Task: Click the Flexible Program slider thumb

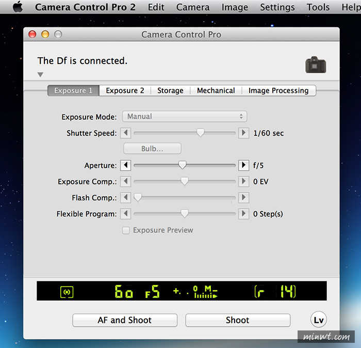Action: [185, 213]
